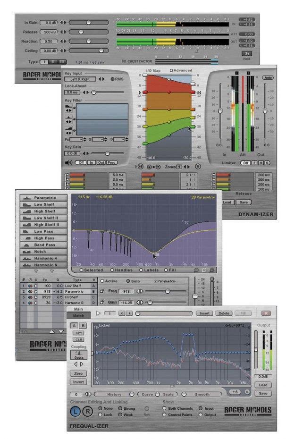
Task: Select the Notch filter type
Action: (x=44, y=252)
